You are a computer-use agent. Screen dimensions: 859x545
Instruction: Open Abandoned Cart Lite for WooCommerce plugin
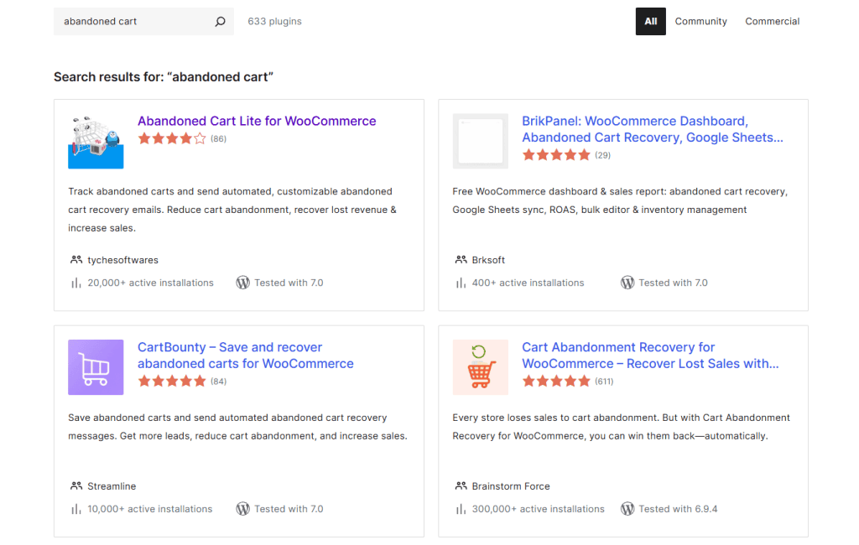257,121
